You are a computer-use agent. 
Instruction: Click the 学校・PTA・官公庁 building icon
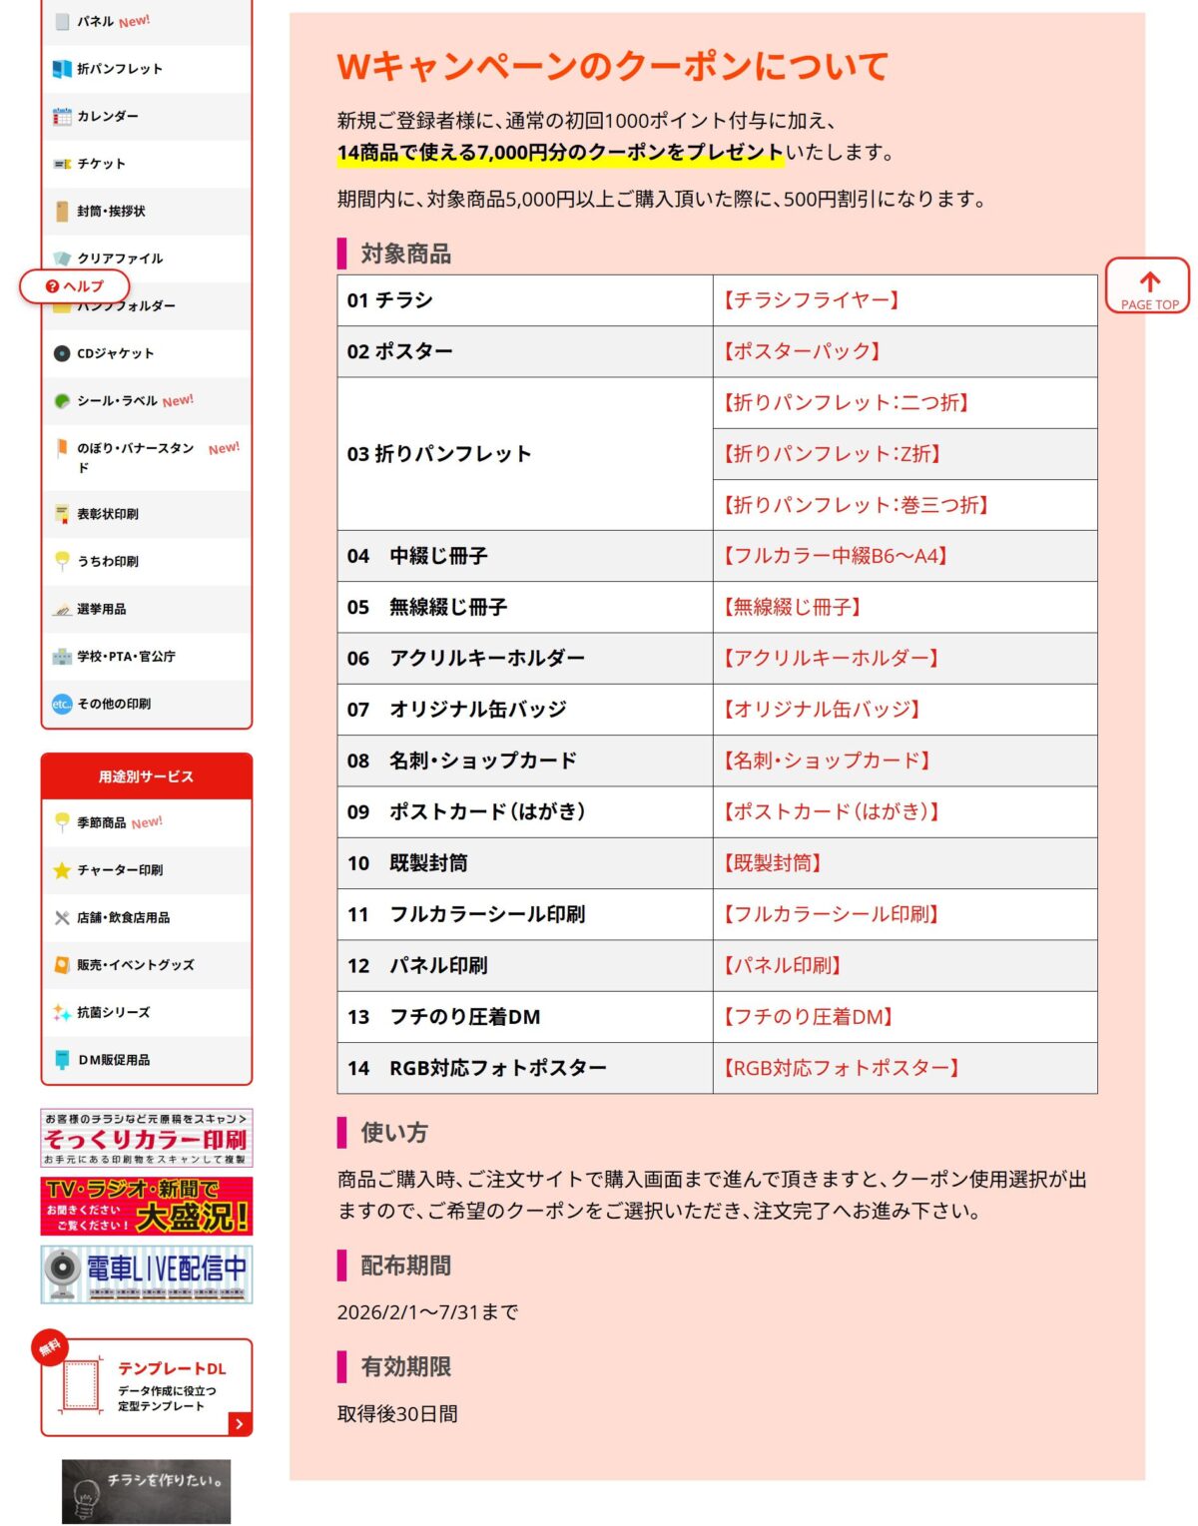[x=62, y=657]
